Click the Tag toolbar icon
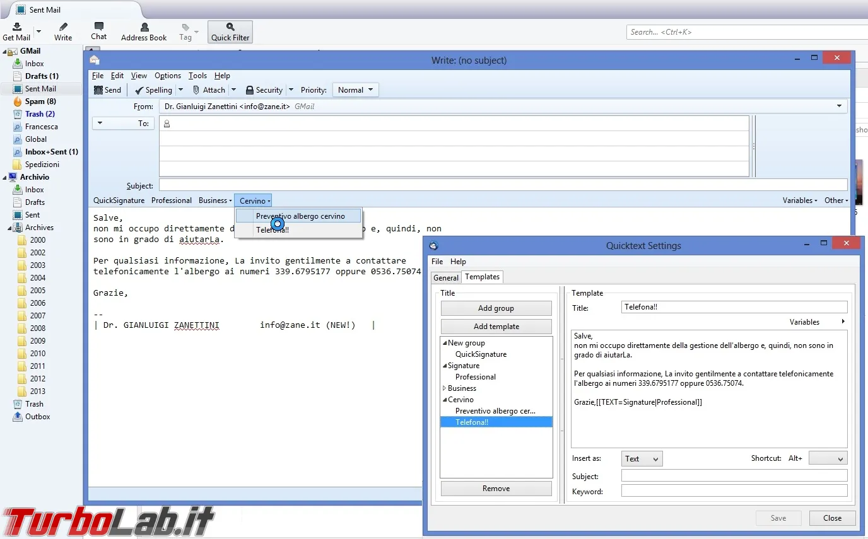Screen dimensions: 868x539 [185, 32]
